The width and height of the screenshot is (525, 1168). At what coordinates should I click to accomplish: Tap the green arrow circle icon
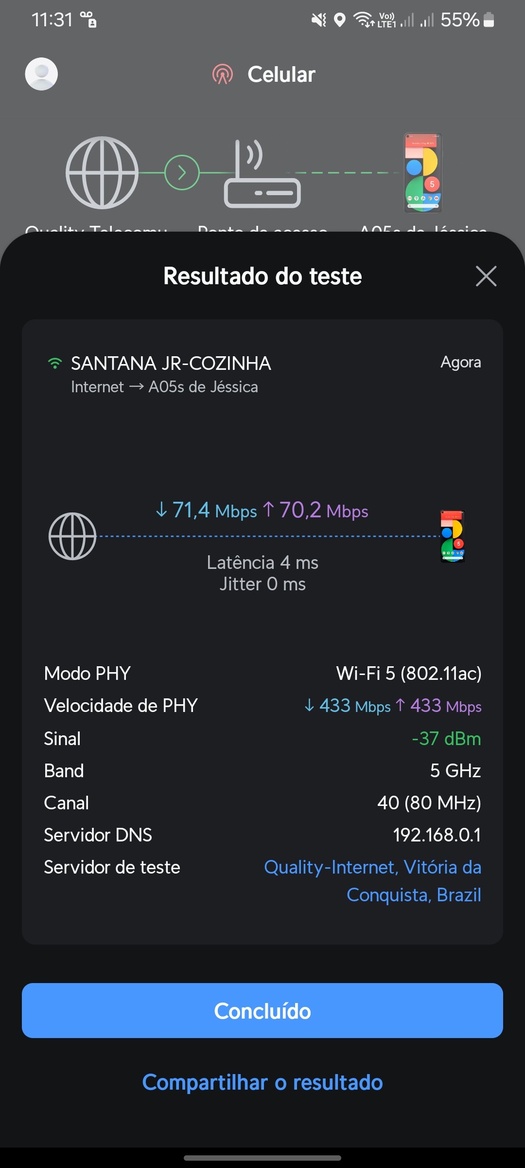pos(182,173)
